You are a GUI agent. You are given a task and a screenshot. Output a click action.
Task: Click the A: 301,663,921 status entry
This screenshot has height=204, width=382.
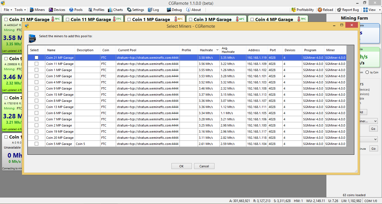pyautogui.click(x=239, y=201)
